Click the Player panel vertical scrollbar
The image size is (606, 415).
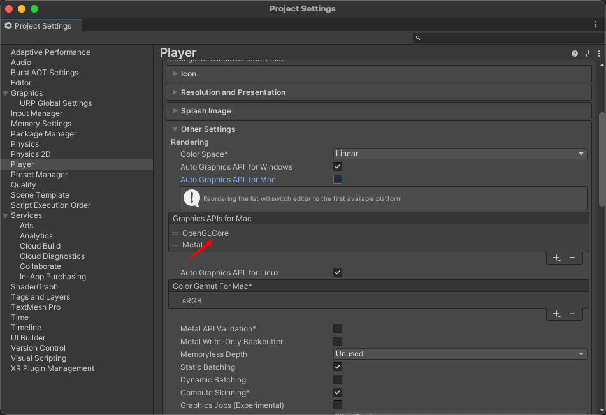[602, 159]
